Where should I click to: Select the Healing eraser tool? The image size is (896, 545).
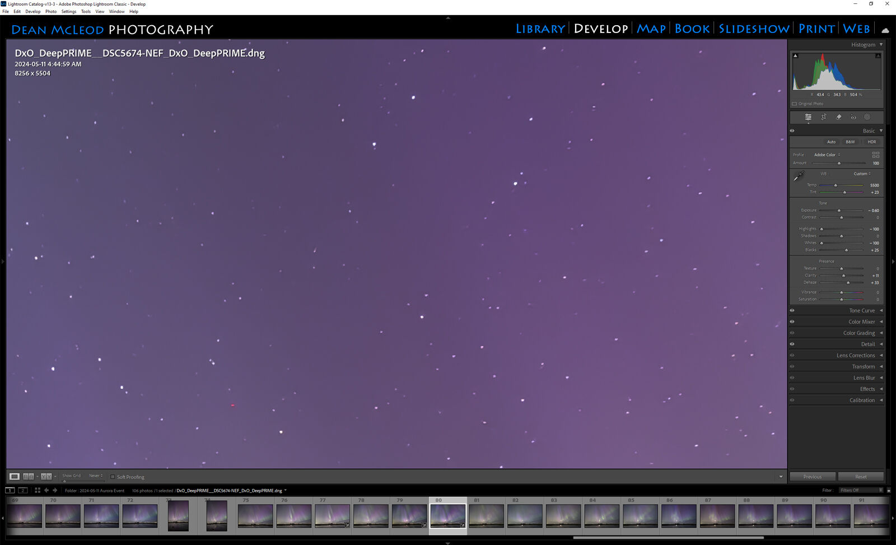838,117
